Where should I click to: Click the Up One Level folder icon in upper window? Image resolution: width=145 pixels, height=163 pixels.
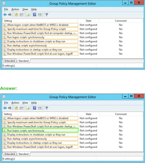(16, 15)
